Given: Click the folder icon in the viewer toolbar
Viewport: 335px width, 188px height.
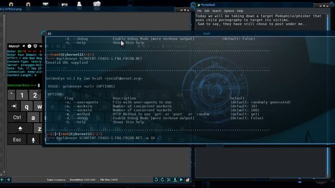Looking at the screenshot, I should [187, 180].
